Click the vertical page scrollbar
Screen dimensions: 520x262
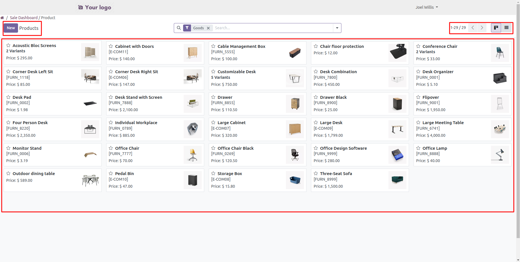518,121
